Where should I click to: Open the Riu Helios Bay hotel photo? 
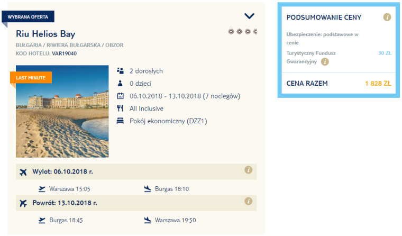tap(62, 111)
